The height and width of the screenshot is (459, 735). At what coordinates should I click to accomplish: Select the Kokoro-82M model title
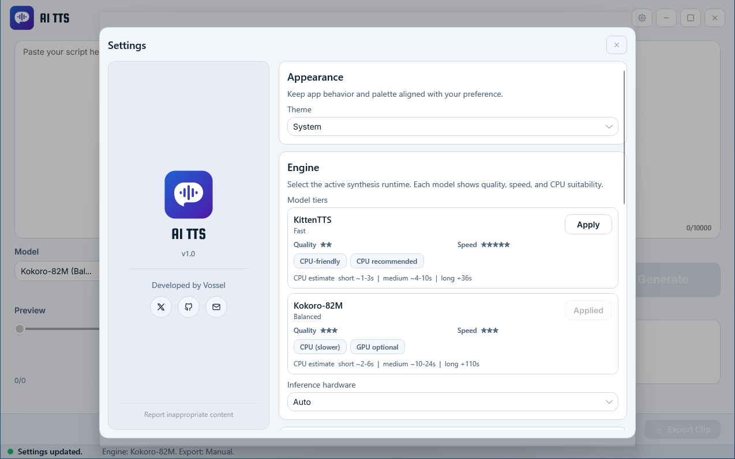[x=318, y=306]
